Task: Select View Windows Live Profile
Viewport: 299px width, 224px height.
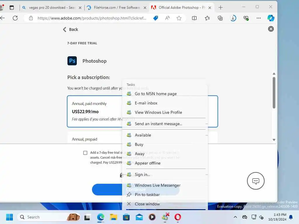Action: click(x=165, y=112)
